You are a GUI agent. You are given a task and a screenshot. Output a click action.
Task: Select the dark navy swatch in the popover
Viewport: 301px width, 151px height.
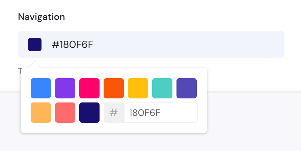click(x=89, y=113)
